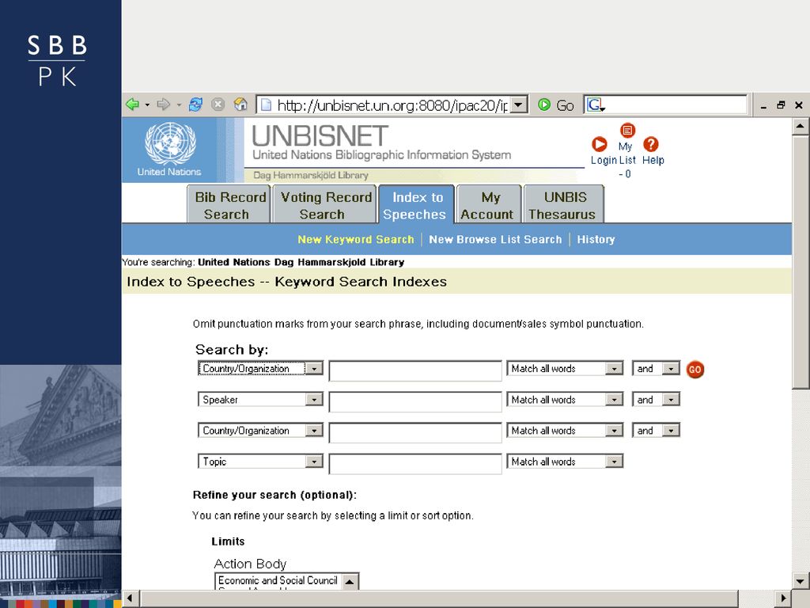Click the Login arrow icon
This screenshot has width=810, height=608.
pyautogui.click(x=600, y=144)
